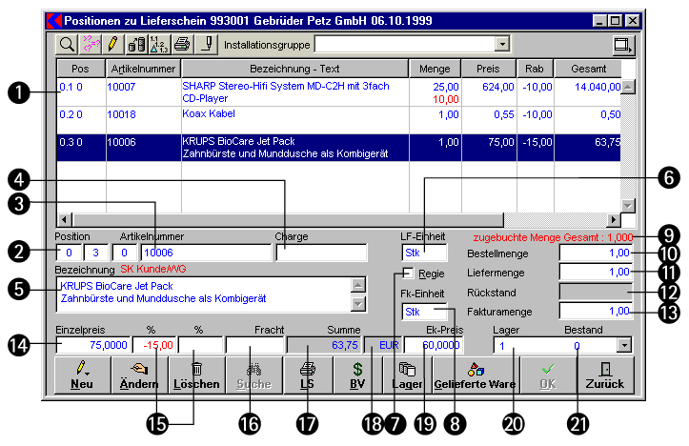Click right arrow of horizontal table scrollbar
Viewport: 689px width, 446px height.
tap(613, 219)
